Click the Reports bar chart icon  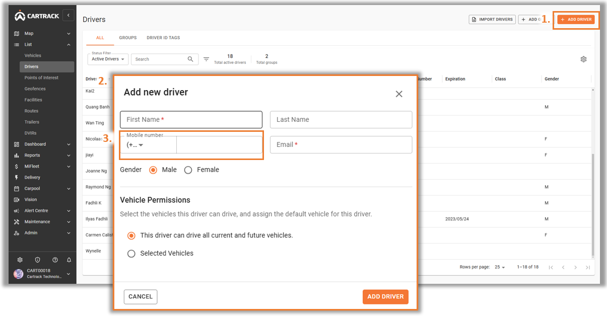(17, 155)
